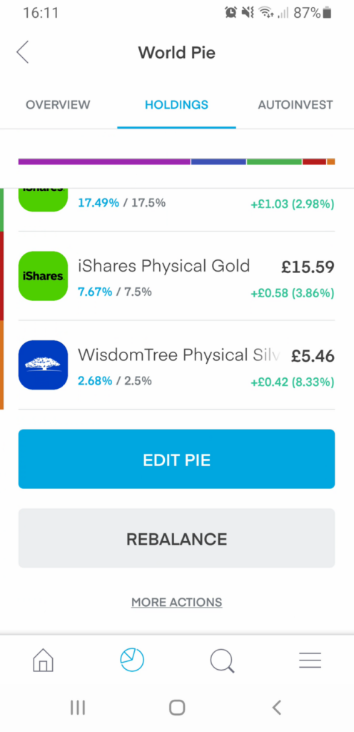Open the More Actions link
The width and height of the screenshot is (354, 732).
tap(176, 602)
